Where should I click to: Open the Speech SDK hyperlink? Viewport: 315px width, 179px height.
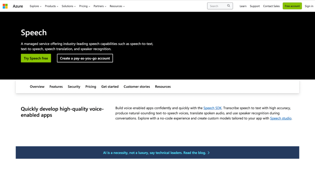(x=212, y=108)
